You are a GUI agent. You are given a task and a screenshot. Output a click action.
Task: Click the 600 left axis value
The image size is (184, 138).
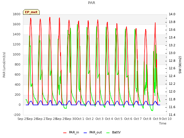point(18,75)
